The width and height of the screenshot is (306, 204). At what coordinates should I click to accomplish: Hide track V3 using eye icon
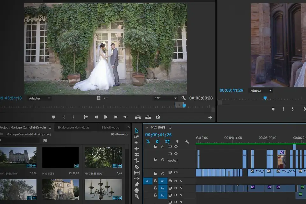click(x=176, y=154)
